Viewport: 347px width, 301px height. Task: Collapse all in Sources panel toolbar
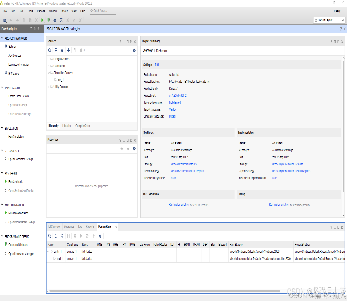[x=56, y=50]
